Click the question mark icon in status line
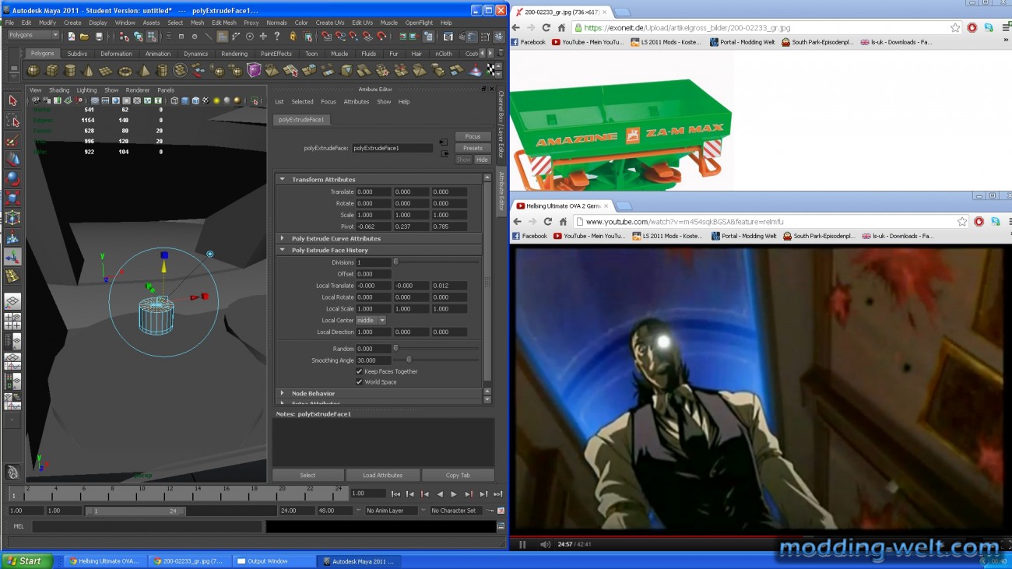Screen dimensions: 1012x569 pos(276,36)
